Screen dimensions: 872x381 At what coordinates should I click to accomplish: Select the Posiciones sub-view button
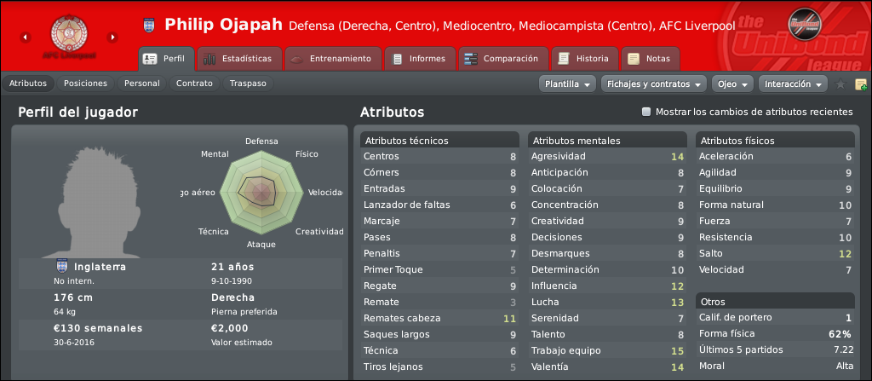[85, 84]
